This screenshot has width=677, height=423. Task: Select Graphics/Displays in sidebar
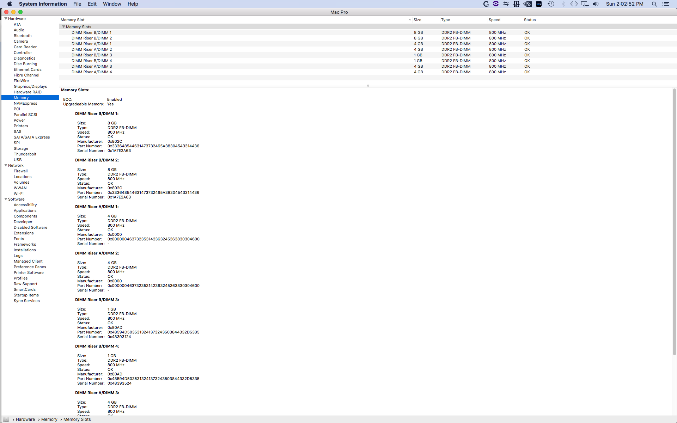coord(30,86)
